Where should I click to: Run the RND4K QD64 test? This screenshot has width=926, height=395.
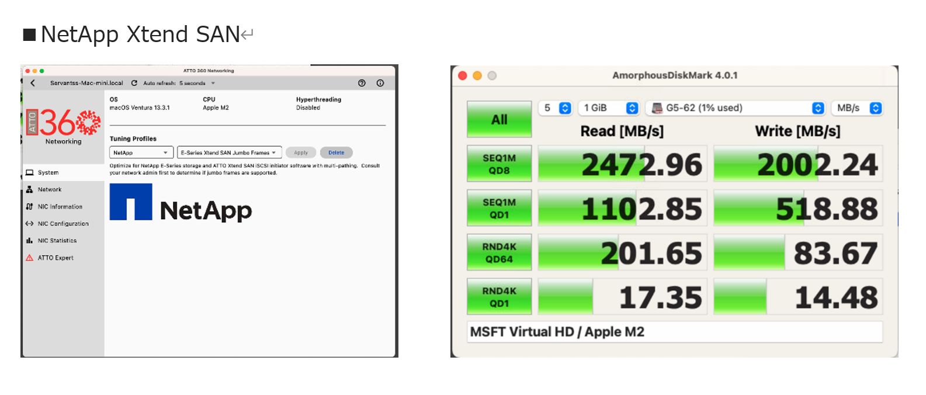click(x=499, y=252)
